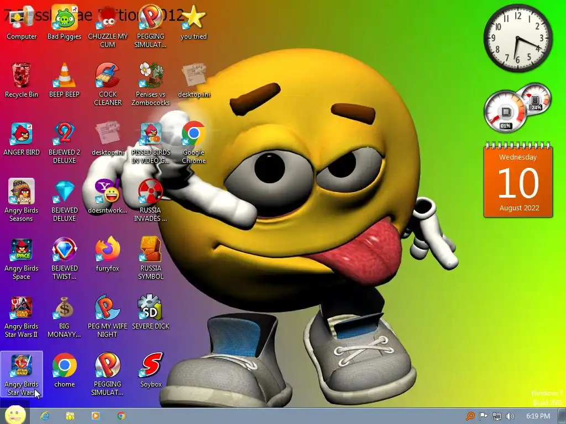Screen dimensions: 566x424
Task: Open the Action Center flag icon
Action: pos(483,416)
